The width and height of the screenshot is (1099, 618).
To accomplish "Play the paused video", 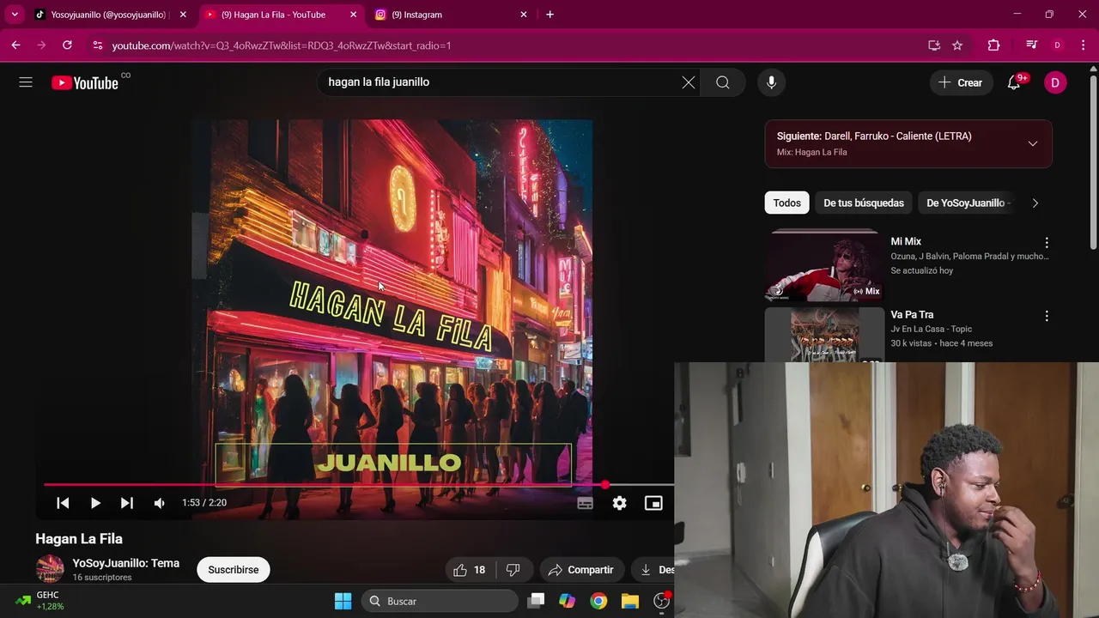I will coord(95,503).
